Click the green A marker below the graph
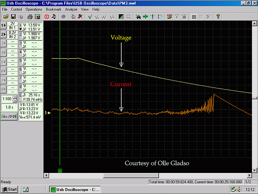 pyautogui.click(x=60, y=171)
